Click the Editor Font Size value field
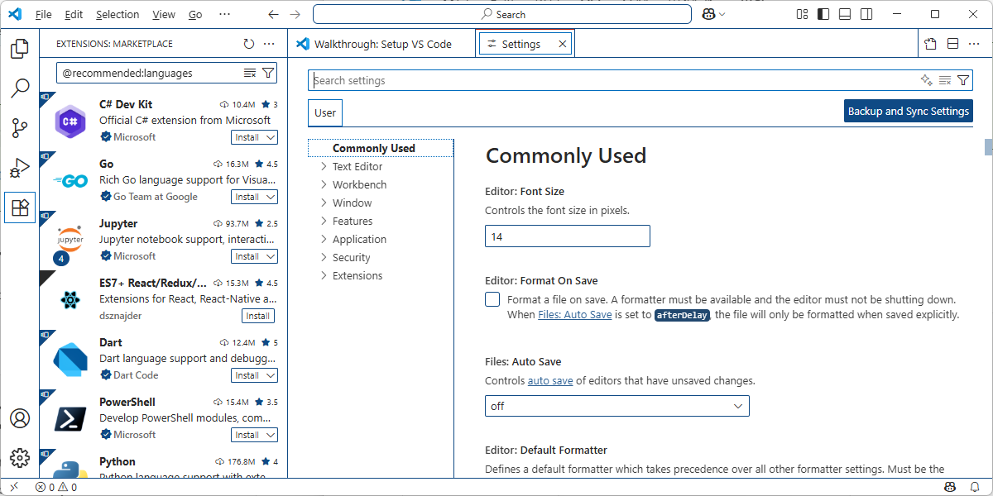 (568, 236)
